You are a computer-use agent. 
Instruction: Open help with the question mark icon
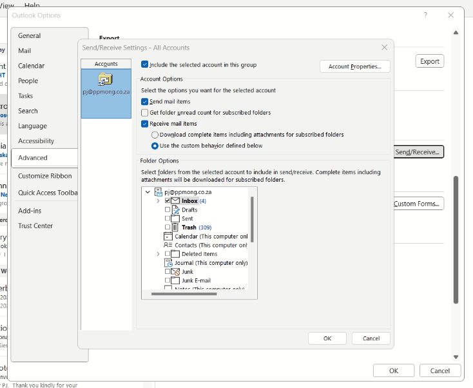coord(425,15)
